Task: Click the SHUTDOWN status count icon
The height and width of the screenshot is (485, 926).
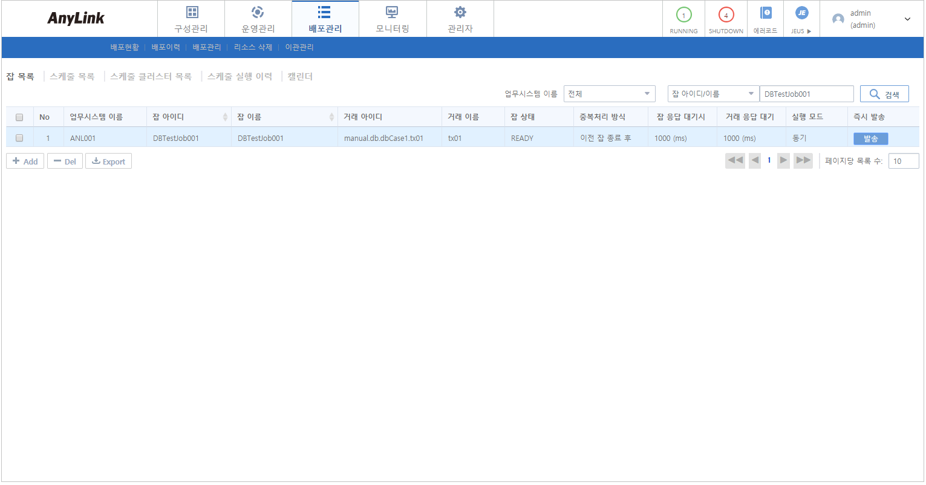Action: pos(726,15)
